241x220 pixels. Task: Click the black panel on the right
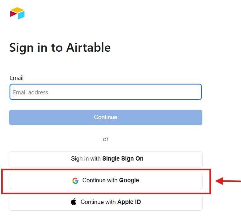230,93
